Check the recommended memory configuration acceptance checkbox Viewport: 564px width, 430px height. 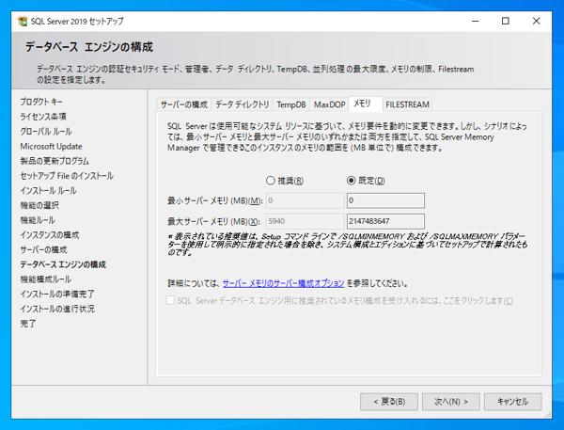[x=170, y=300]
